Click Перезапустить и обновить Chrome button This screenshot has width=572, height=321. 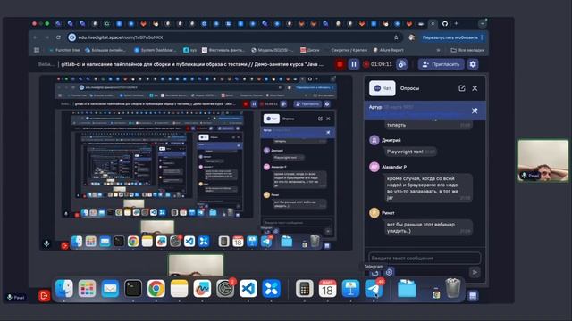tap(452, 37)
